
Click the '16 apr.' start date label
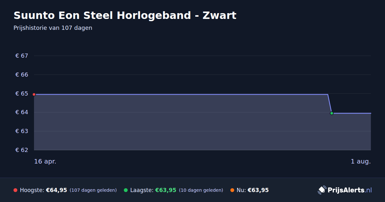coord(45,161)
